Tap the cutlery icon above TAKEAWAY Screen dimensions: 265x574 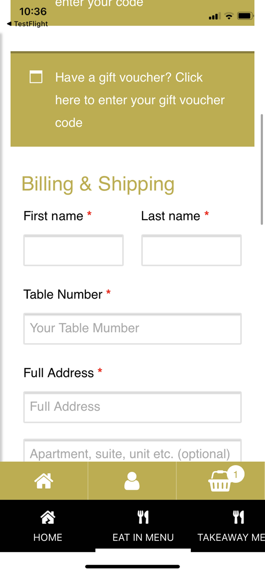(238, 517)
